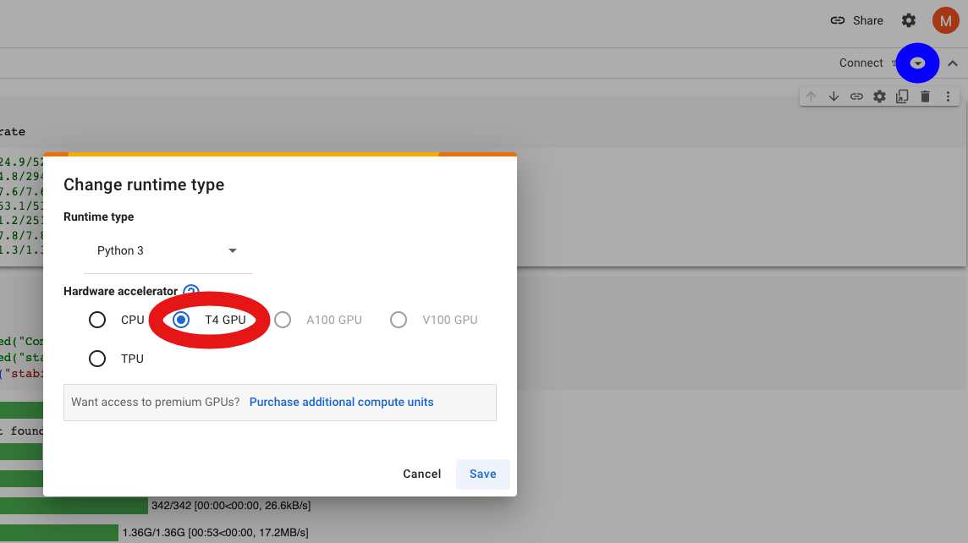The image size is (968, 543).
Task: Move cell down with arrow icon
Action: pyautogui.click(x=833, y=96)
